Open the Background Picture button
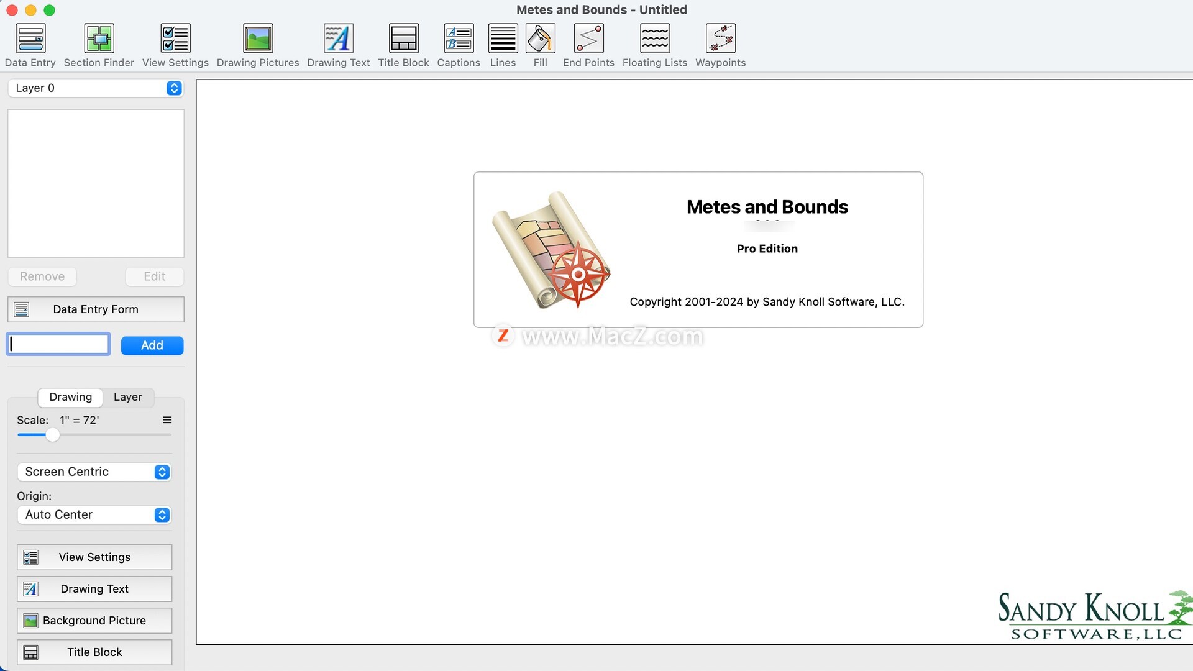The width and height of the screenshot is (1193, 671). [94, 621]
